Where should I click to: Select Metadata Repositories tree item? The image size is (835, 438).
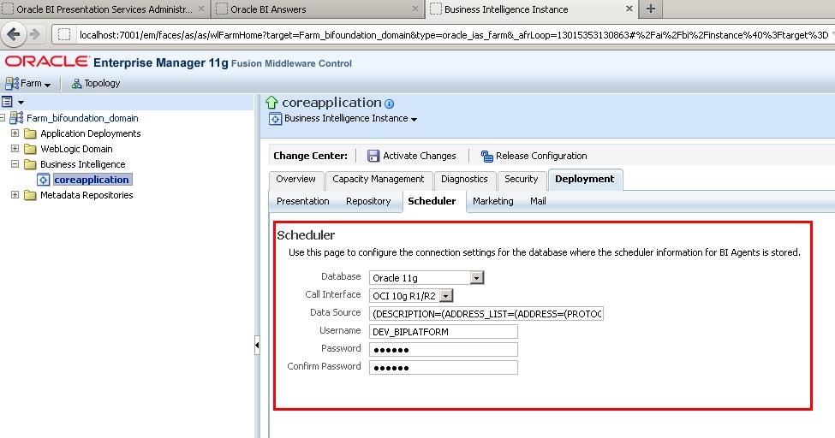coord(86,195)
